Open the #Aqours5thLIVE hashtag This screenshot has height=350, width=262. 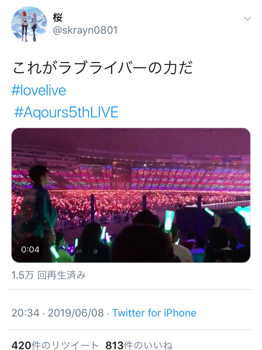click(66, 112)
